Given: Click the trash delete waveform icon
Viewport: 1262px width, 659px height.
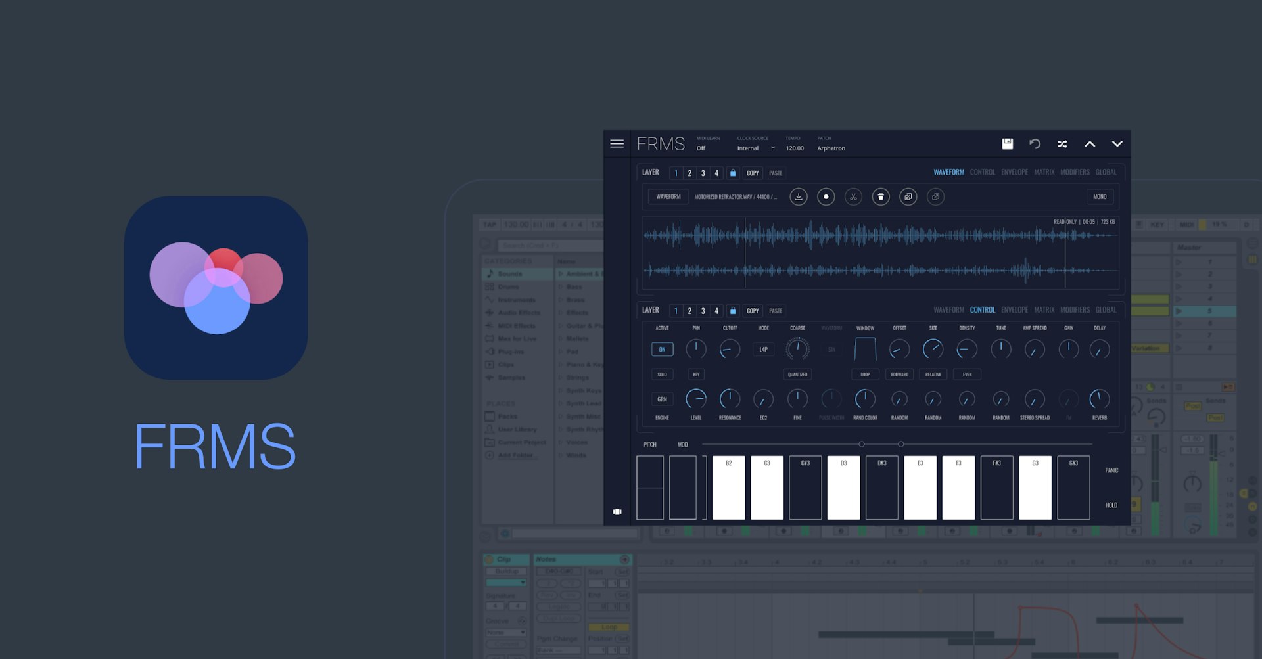Looking at the screenshot, I should 881,196.
